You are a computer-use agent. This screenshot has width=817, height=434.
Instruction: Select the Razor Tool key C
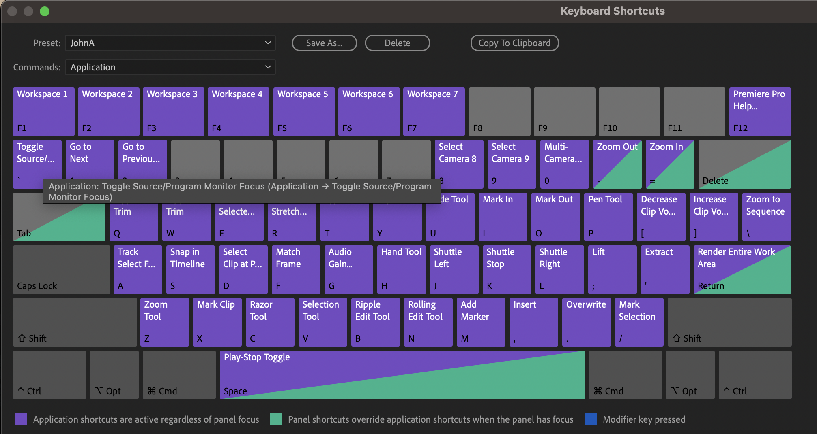[x=269, y=322]
